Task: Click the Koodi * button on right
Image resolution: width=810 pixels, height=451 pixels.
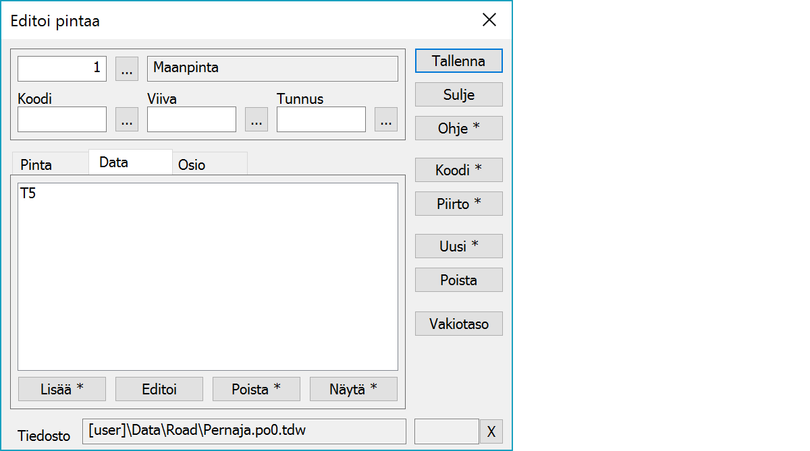Action: (x=458, y=171)
